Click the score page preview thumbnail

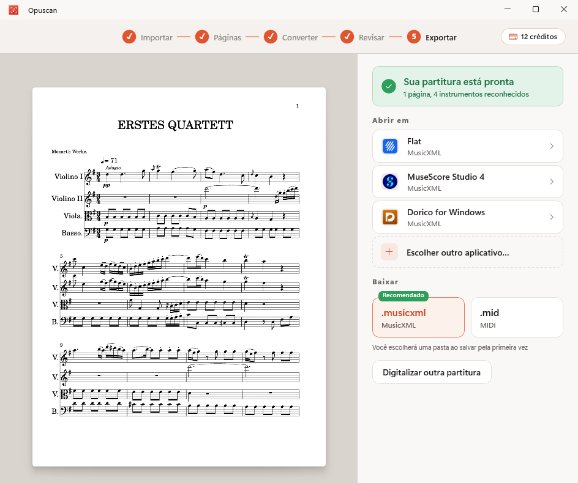pyautogui.click(x=179, y=277)
